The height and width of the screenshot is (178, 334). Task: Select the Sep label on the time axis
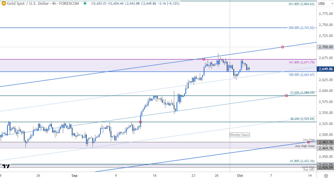[x=75, y=175]
